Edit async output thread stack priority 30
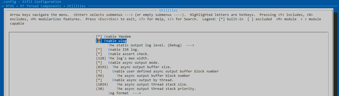This screenshot has width=339, height=96. click(x=100, y=89)
